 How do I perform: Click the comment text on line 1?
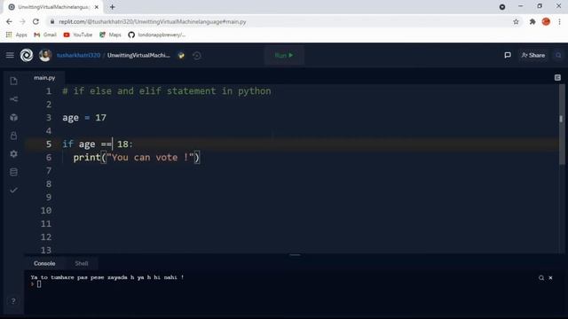pos(167,91)
